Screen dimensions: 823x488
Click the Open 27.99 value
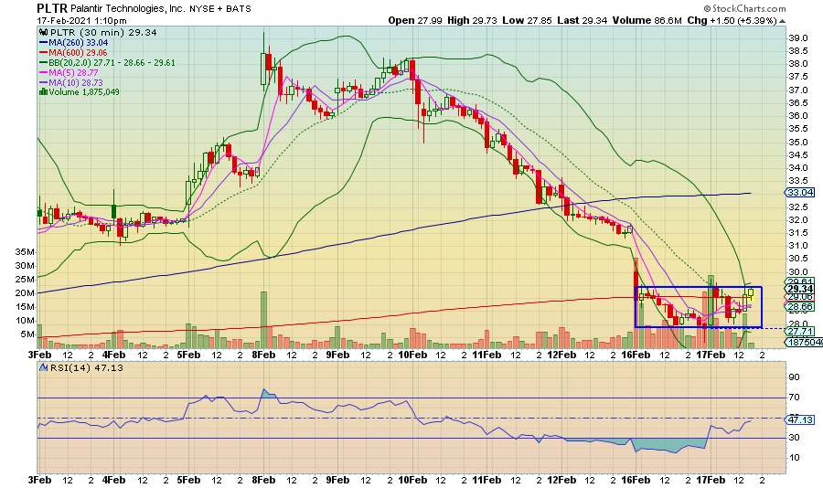tap(415, 20)
